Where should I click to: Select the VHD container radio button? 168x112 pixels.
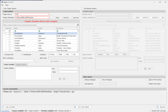tap(65, 54)
